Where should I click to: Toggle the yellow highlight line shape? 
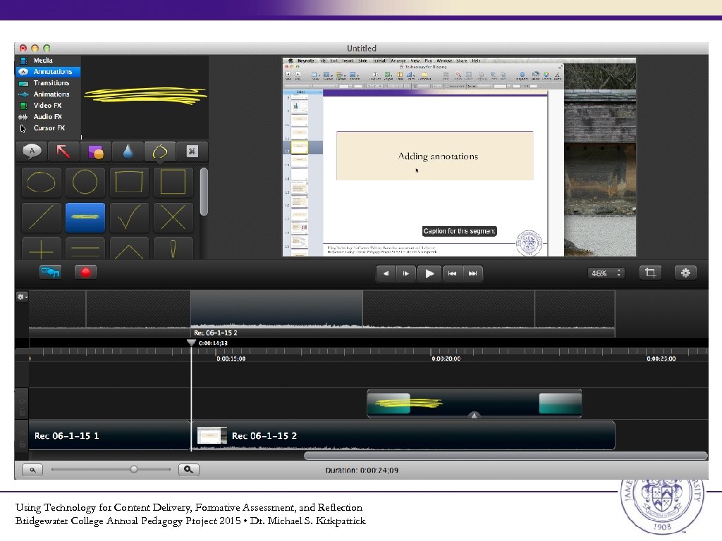point(85,218)
